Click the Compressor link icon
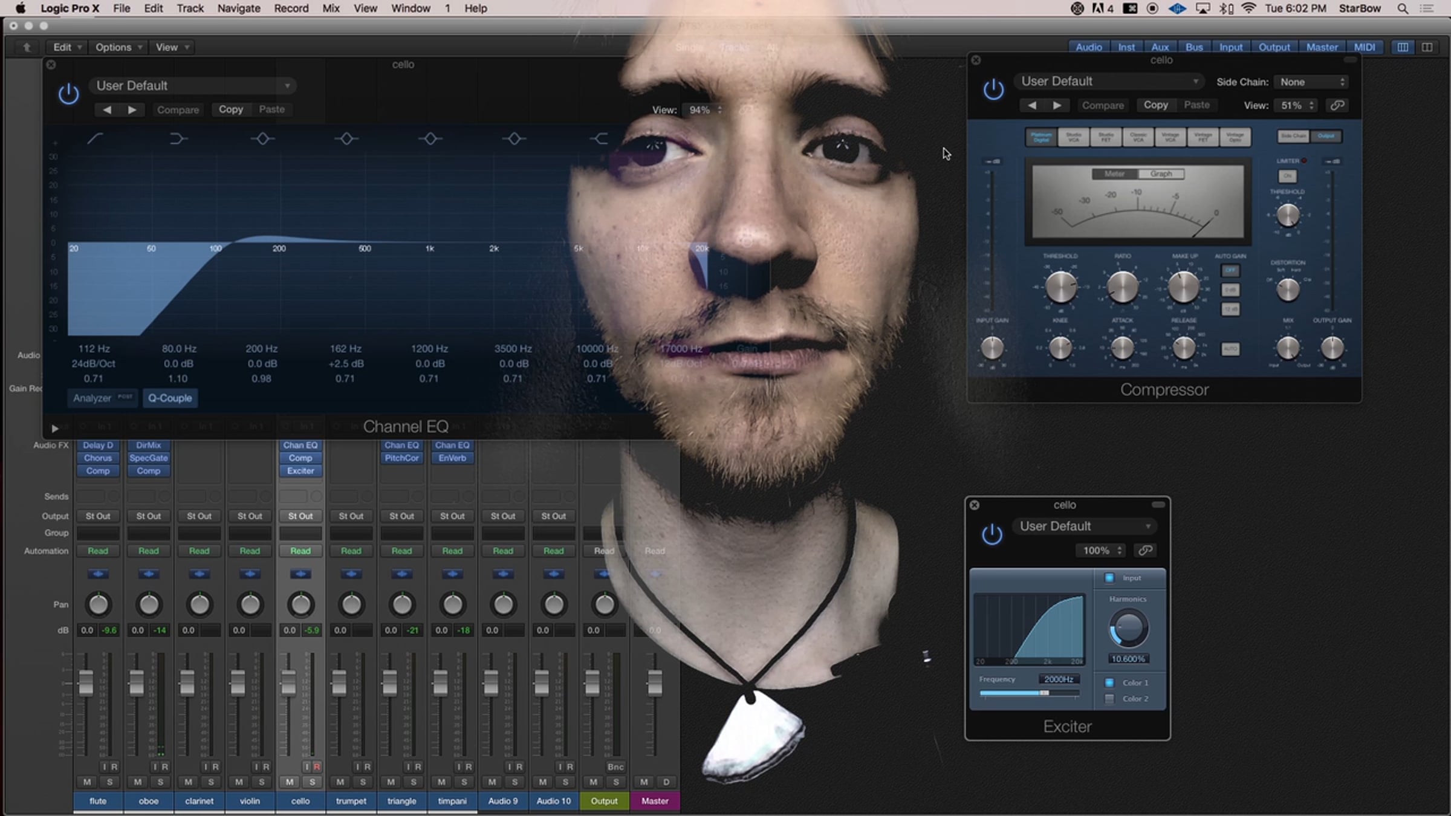This screenshot has width=1451, height=816. 1337,105
